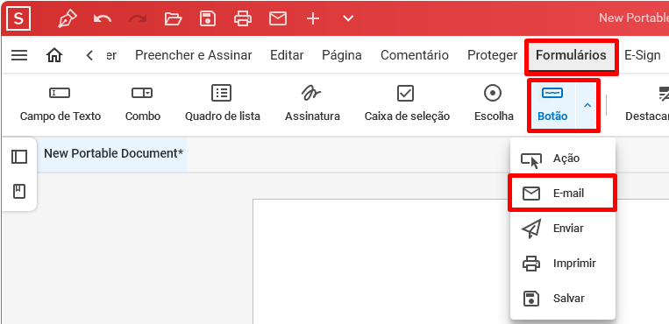Click the open folder icon
This screenshot has width=669, height=324.
[173, 18]
